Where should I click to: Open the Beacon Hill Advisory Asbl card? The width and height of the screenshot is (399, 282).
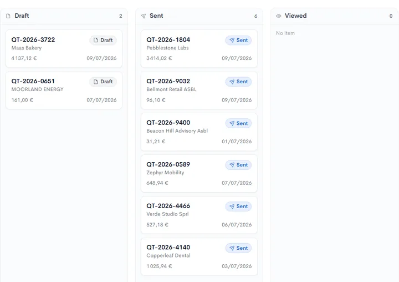(199, 132)
